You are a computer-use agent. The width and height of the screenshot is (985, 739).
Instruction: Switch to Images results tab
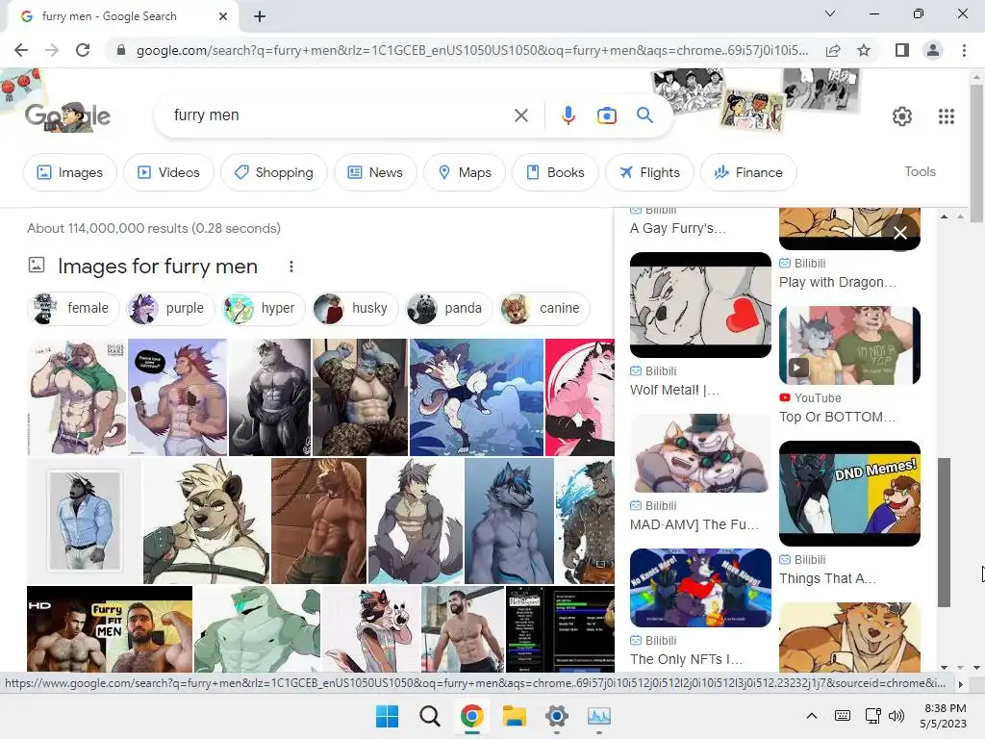coord(69,172)
